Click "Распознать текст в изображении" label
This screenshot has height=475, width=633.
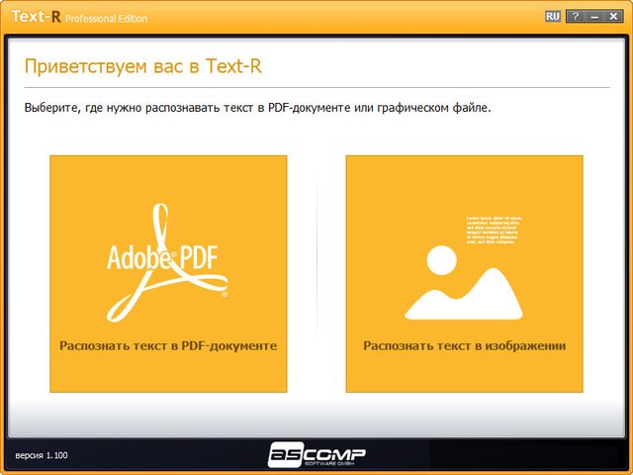pyautogui.click(x=464, y=345)
